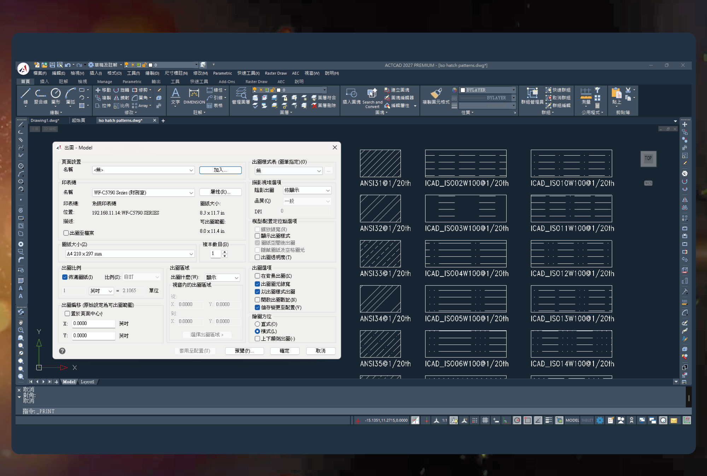707x476 pixels.
Task: Select the 直式 orientation radio button
Action: click(x=257, y=324)
